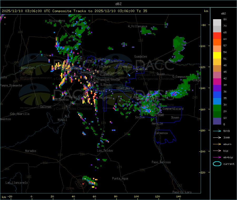
Task: Click the white 30HM arrow in legend
Action: pyautogui.click(x=217, y=137)
